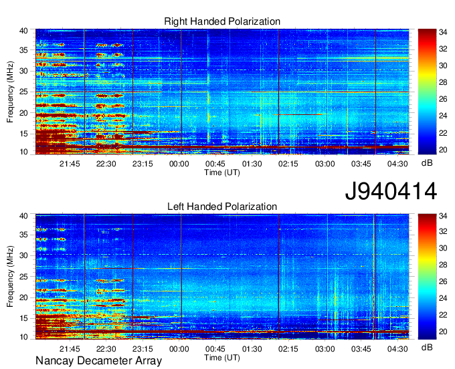Viewport: 455px width, 369px height.
Task: Click the "24" value on the upper color bar scale
Action: click(x=443, y=116)
